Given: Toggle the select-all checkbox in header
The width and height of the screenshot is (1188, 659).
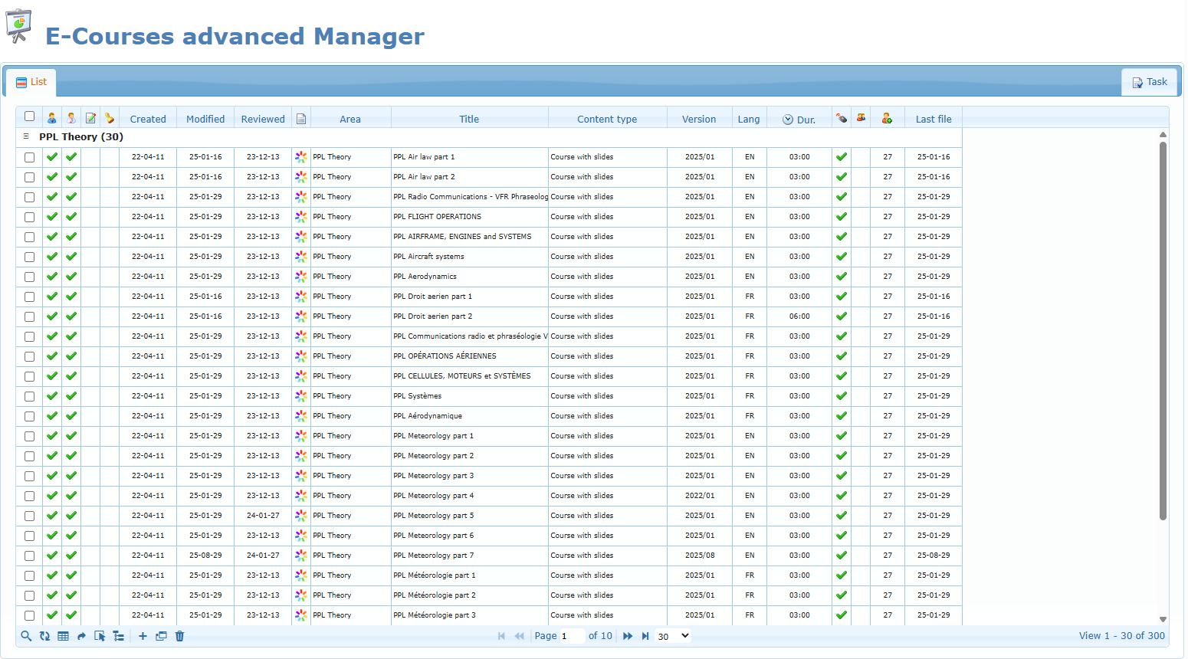Looking at the screenshot, I should tap(29, 116).
